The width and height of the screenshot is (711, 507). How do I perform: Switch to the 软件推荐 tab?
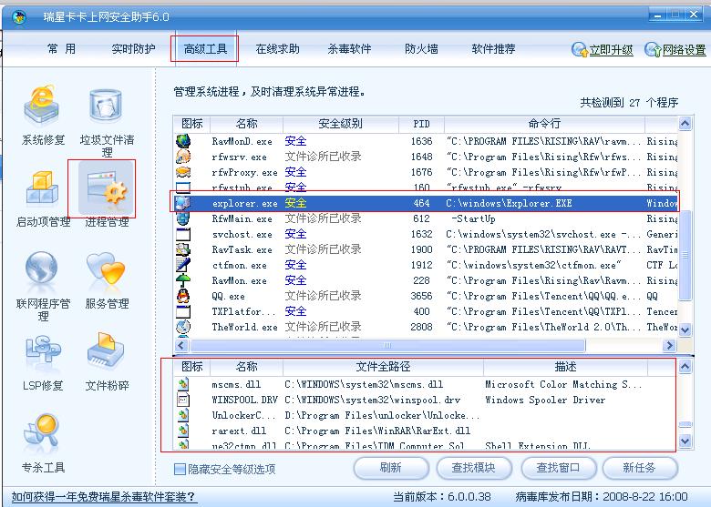click(493, 49)
